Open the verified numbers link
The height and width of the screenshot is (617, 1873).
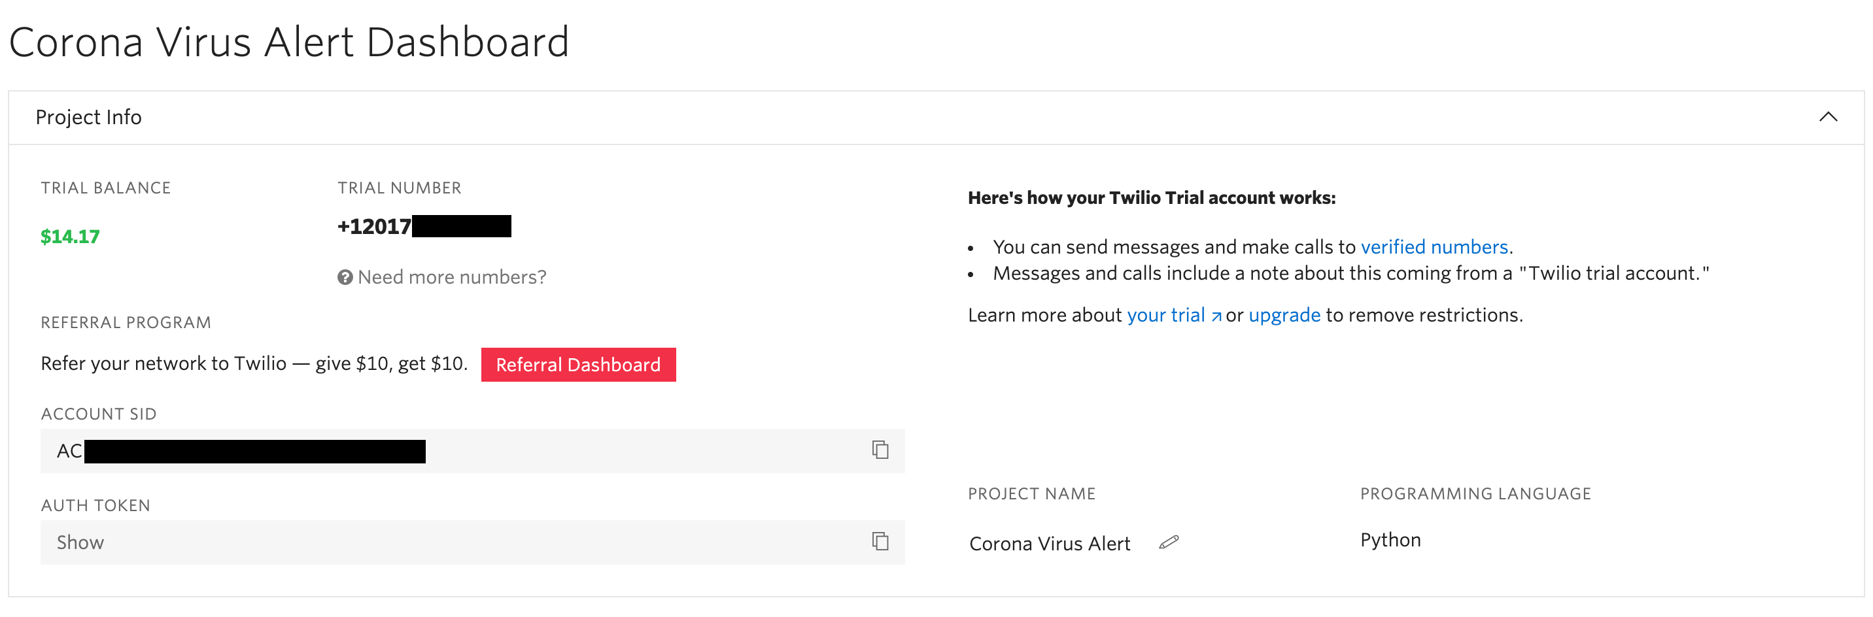1434,247
